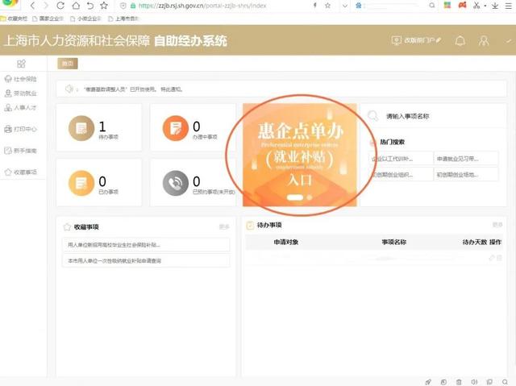Click the 待办事项 pending items icon
The width and height of the screenshot is (516, 386).
point(80,127)
